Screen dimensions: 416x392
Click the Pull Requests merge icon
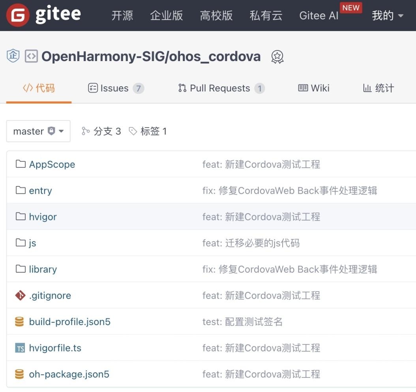(x=182, y=88)
